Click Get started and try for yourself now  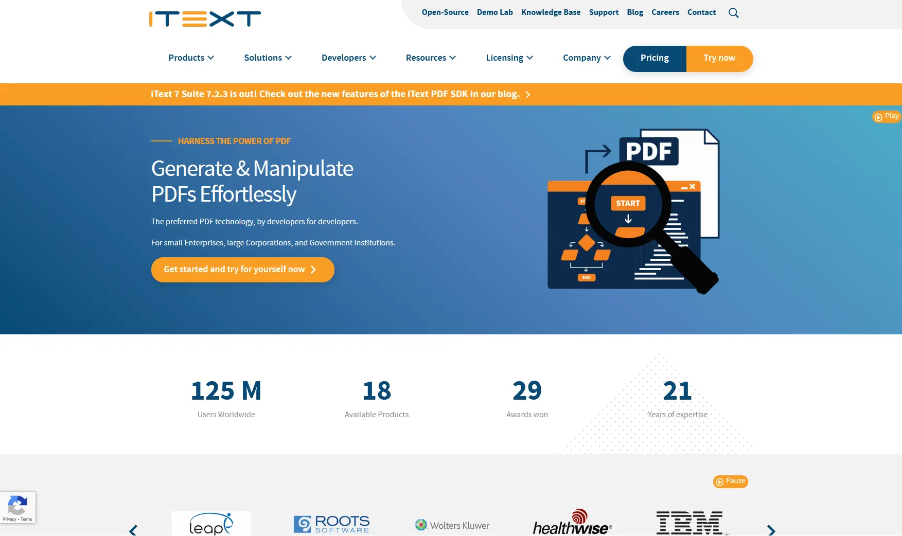tap(243, 270)
